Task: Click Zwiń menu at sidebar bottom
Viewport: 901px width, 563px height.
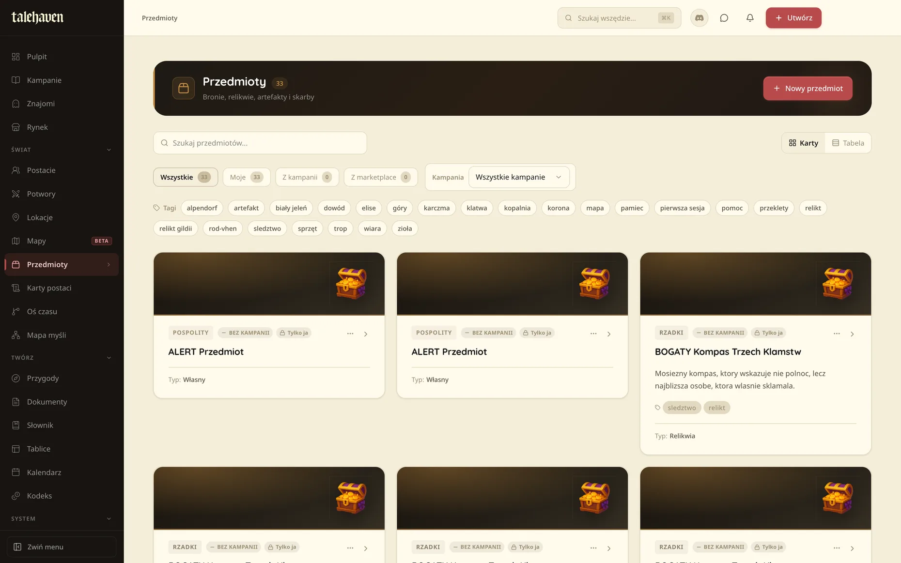Action: click(x=62, y=547)
